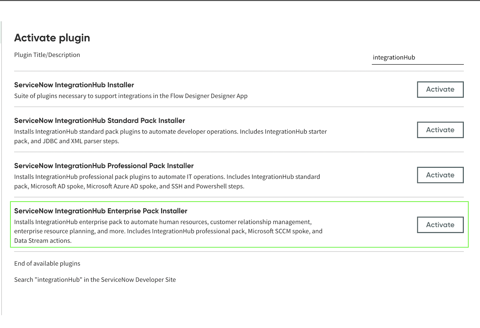Viewport: 480px width, 328px height.
Task: Activate the ServiceNow IntegrationHub Installer plugin
Action: click(x=440, y=89)
